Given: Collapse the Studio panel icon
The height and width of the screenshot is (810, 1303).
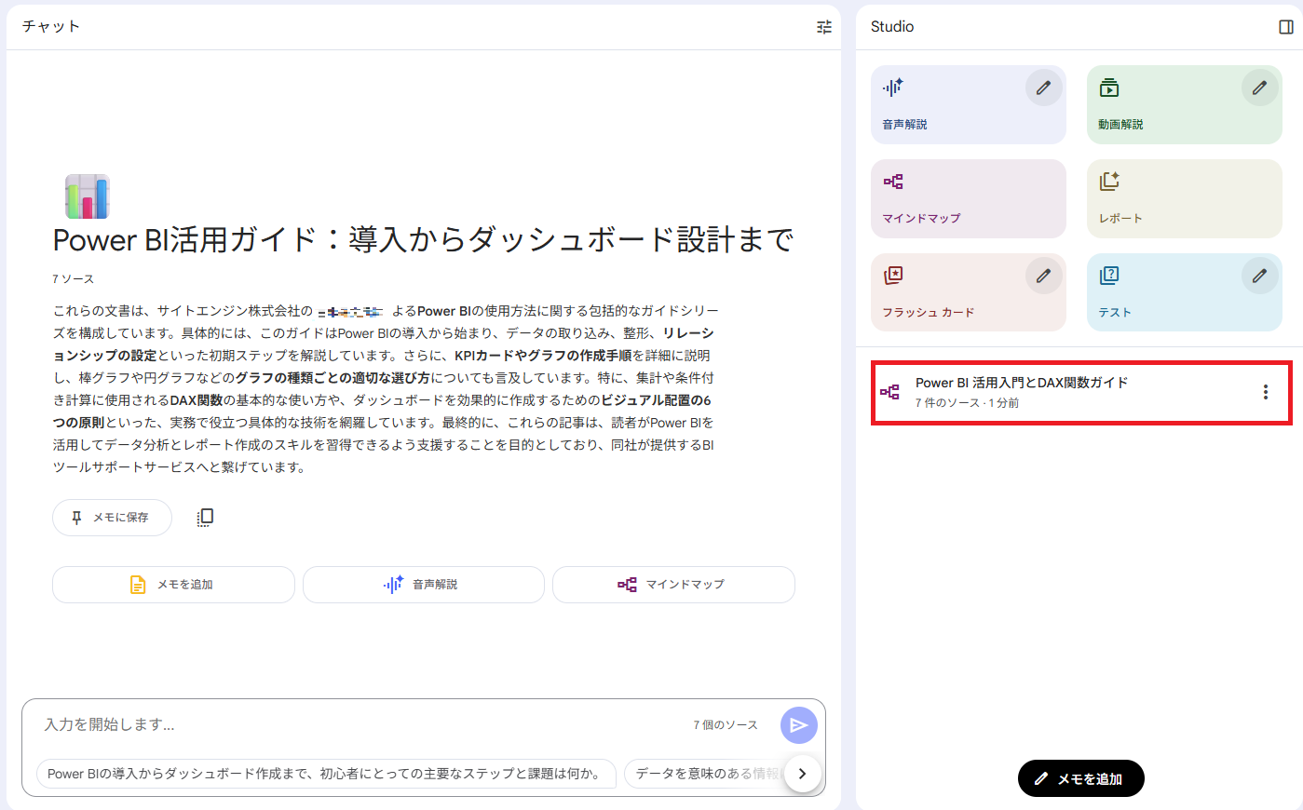Looking at the screenshot, I should [x=1286, y=27].
